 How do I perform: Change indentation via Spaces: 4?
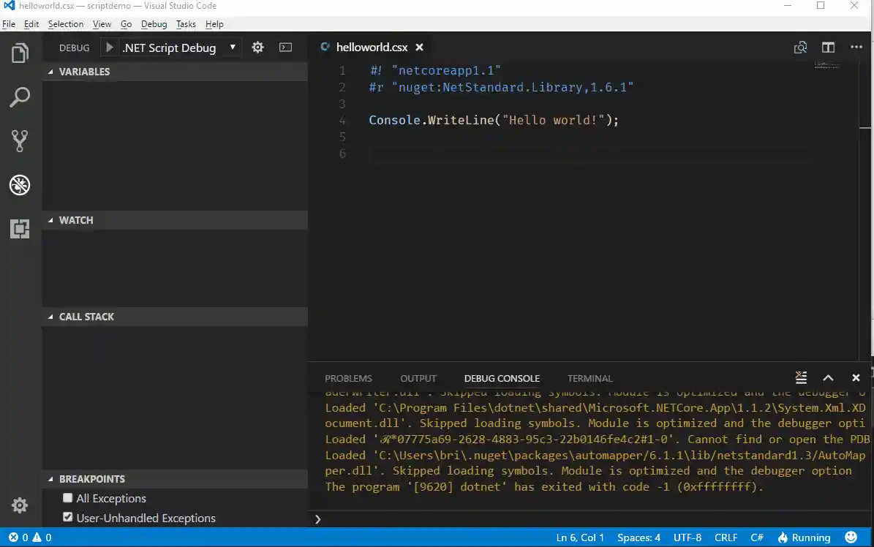click(x=638, y=537)
